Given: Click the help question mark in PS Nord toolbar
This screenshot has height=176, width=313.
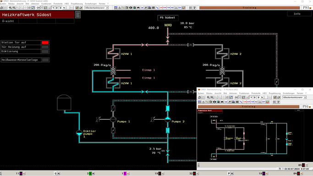Looking at the screenshot, I should point(278,102).
